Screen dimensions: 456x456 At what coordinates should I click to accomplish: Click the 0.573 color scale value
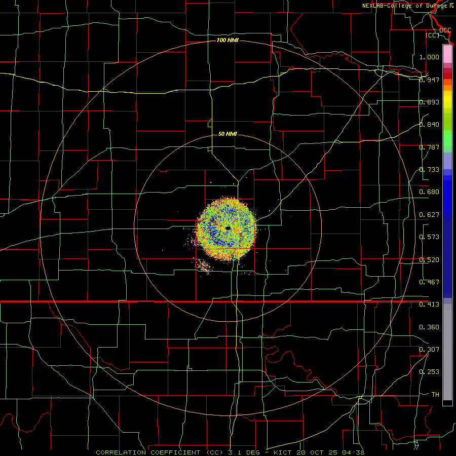tap(429, 237)
